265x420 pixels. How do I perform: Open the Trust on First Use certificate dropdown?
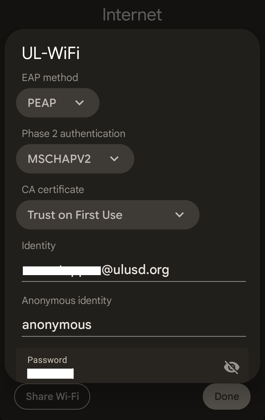(x=108, y=215)
